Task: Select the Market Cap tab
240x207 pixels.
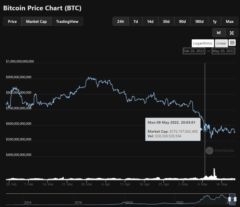Action: pyautogui.click(x=36, y=21)
